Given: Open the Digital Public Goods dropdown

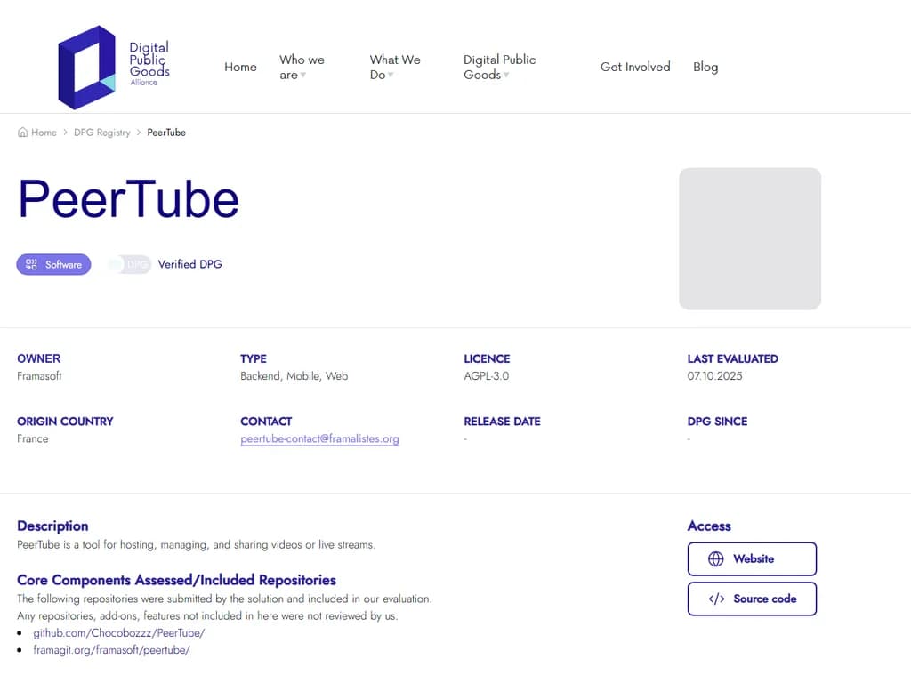Looking at the screenshot, I should click(499, 67).
